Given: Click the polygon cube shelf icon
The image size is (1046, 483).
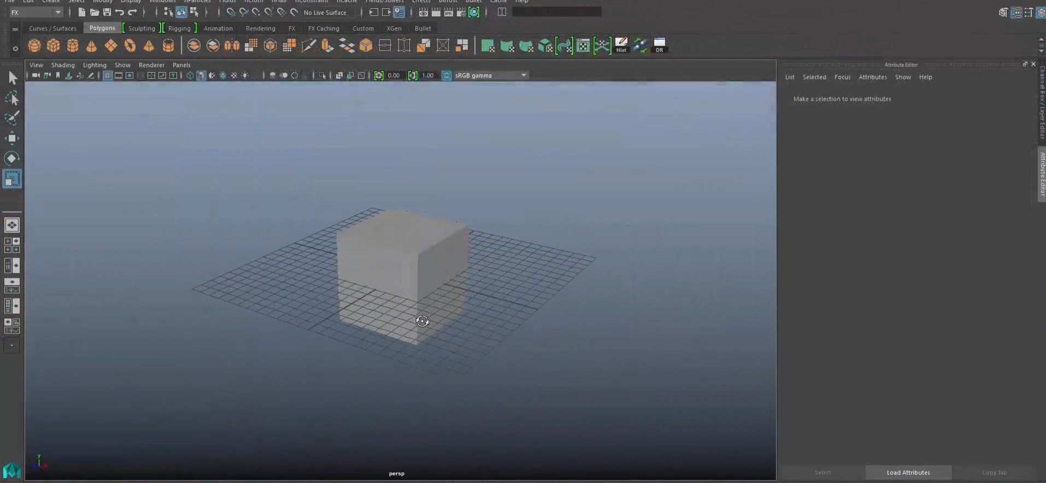Looking at the screenshot, I should click(54, 46).
